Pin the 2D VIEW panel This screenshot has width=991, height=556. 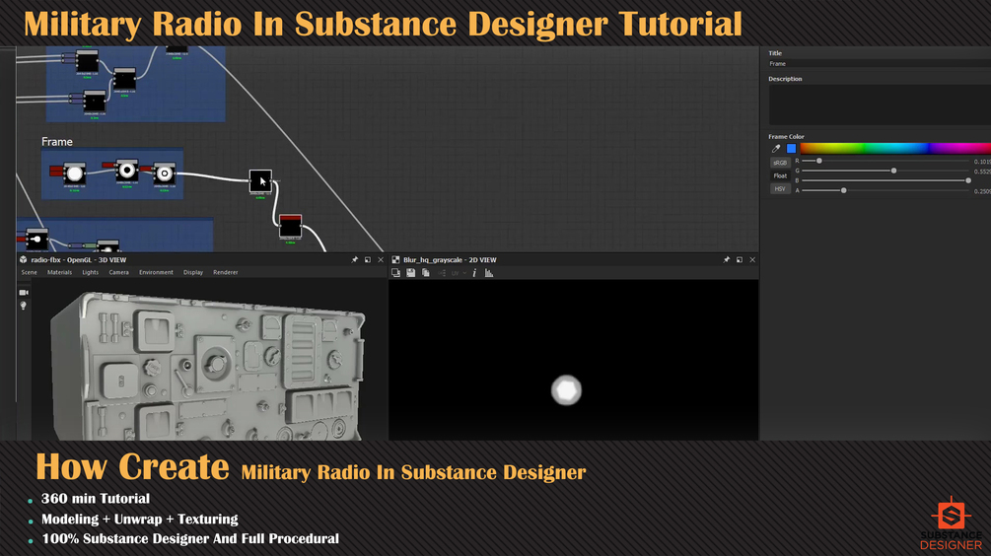click(726, 259)
